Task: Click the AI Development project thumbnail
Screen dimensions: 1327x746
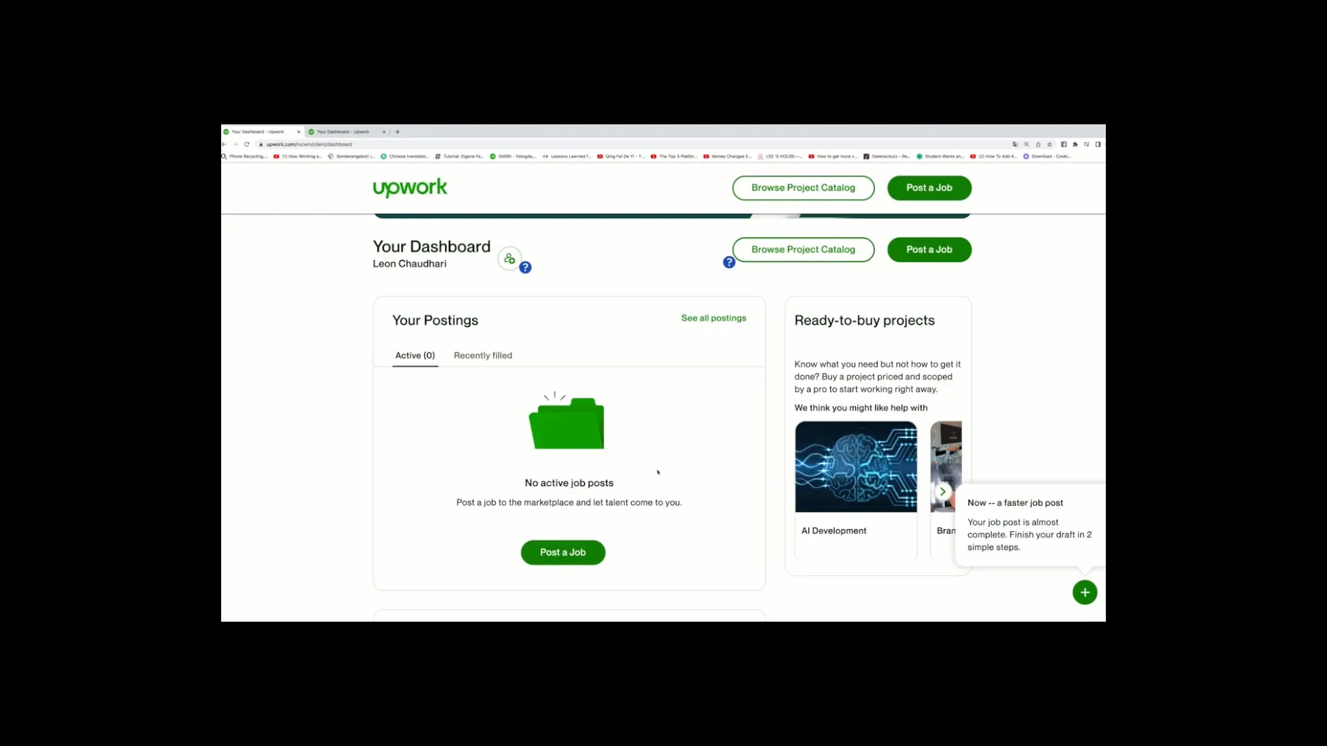Action: coord(855,466)
